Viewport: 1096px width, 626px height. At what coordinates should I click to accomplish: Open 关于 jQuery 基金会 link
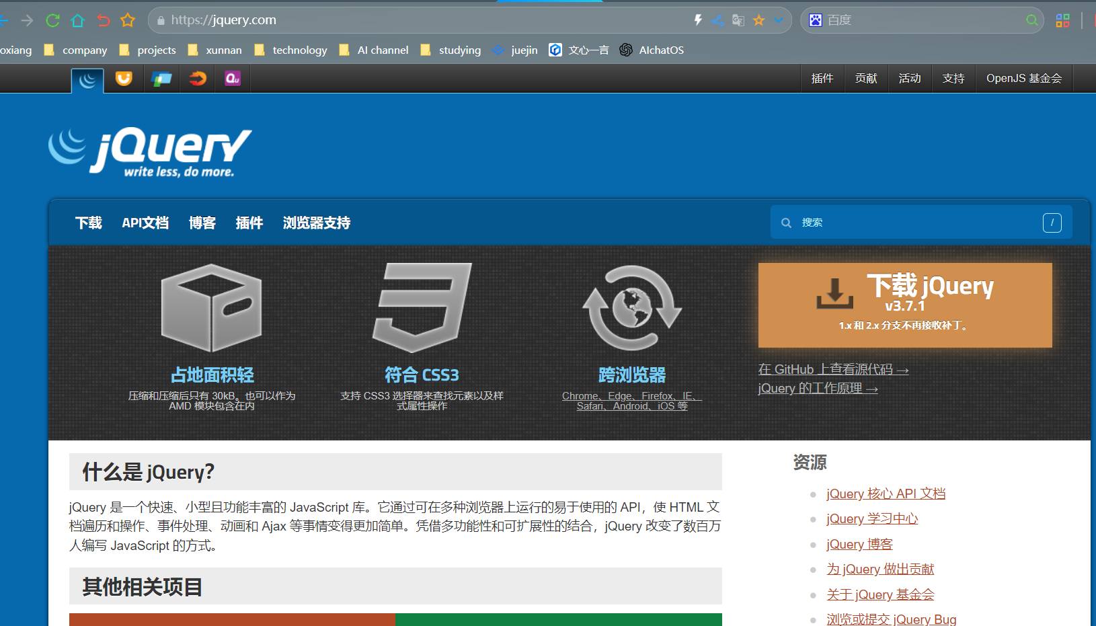tap(880, 594)
